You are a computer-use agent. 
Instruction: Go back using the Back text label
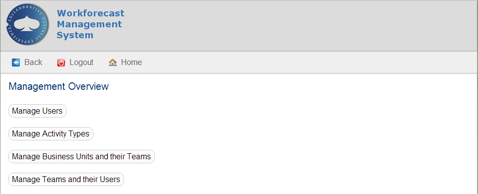point(33,63)
